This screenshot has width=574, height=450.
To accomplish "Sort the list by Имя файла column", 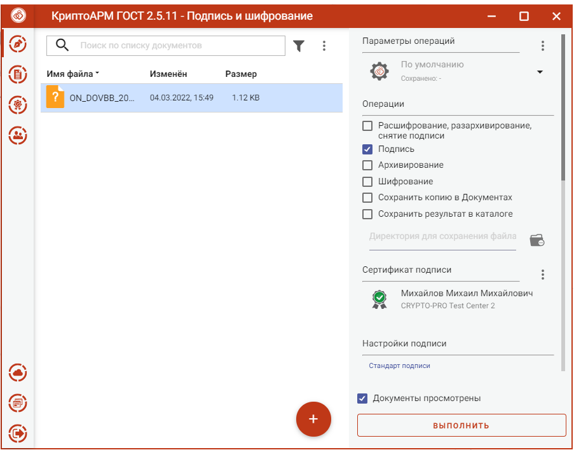I will coord(73,74).
